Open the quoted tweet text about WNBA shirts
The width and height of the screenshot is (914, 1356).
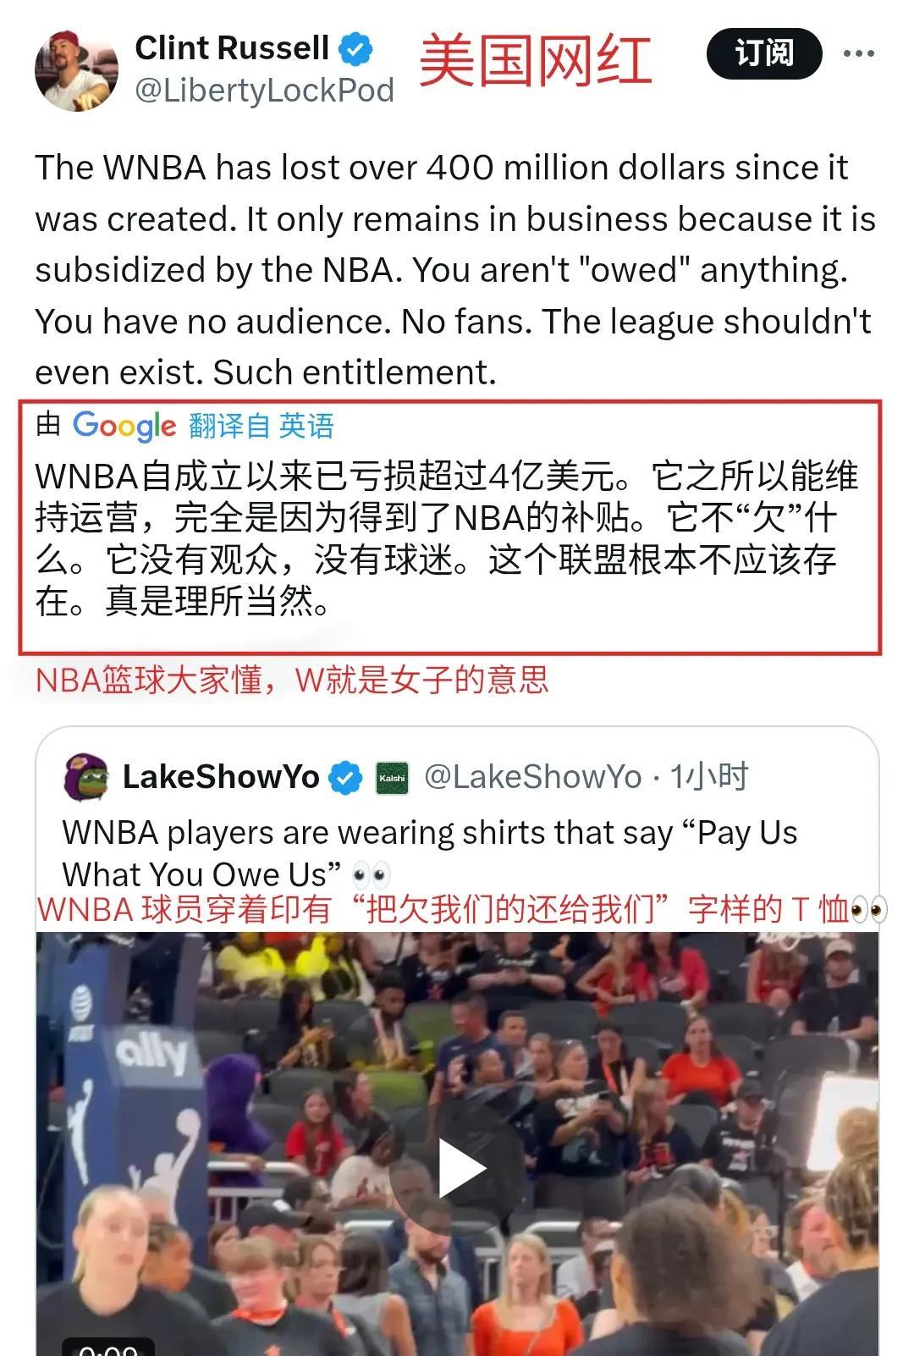click(x=430, y=853)
